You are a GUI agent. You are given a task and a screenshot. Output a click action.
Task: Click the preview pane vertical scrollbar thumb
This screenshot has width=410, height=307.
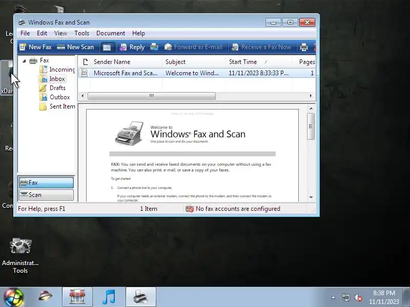click(311, 126)
